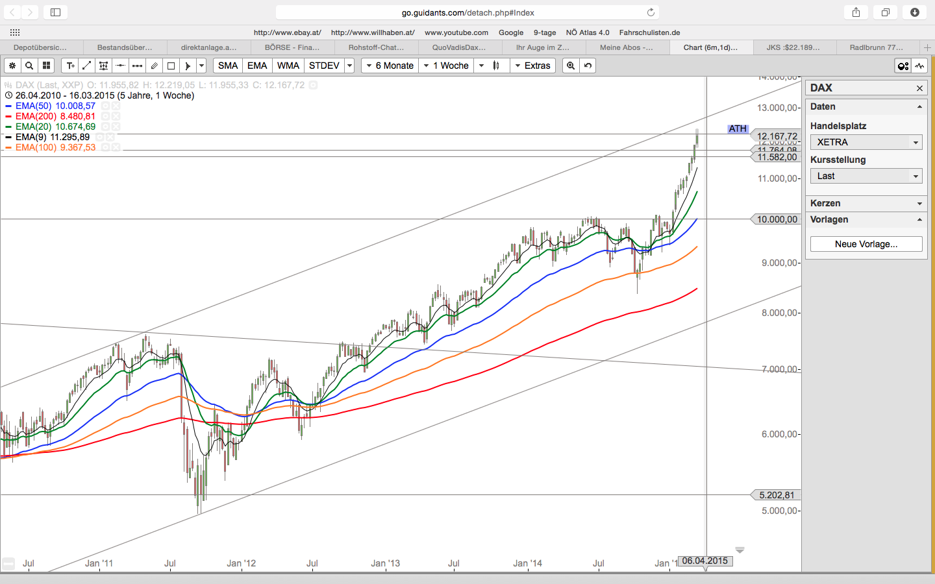Image resolution: width=935 pixels, height=584 pixels.
Task: Click the Safari address bar
Action: 467,12
